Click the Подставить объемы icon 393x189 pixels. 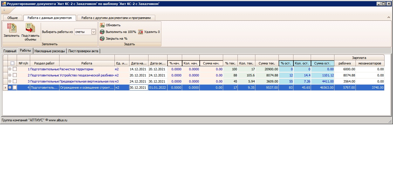click(x=30, y=28)
